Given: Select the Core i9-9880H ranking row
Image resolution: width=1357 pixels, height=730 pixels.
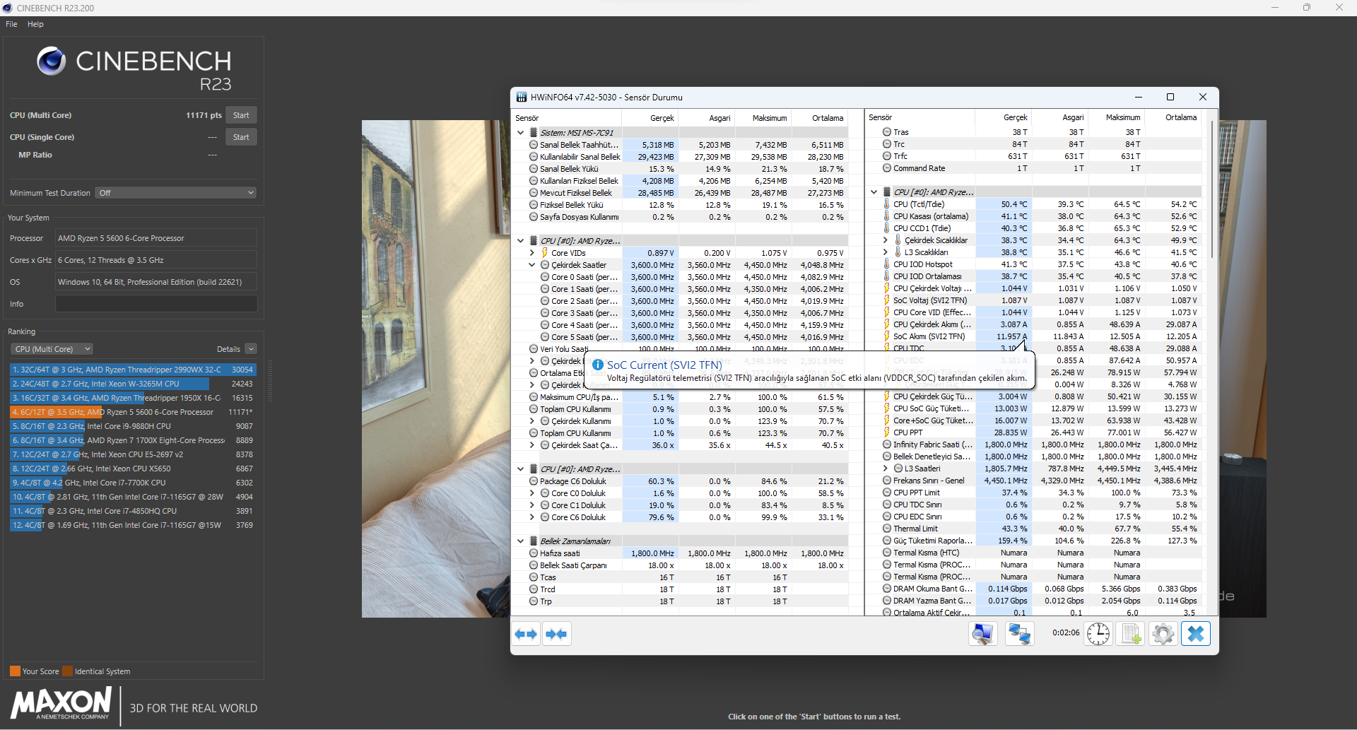Looking at the screenshot, I should click(132, 426).
